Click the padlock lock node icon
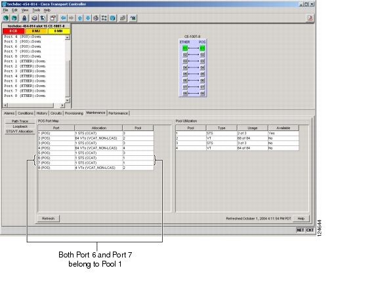The height and width of the screenshot is (283, 378). point(24,18)
